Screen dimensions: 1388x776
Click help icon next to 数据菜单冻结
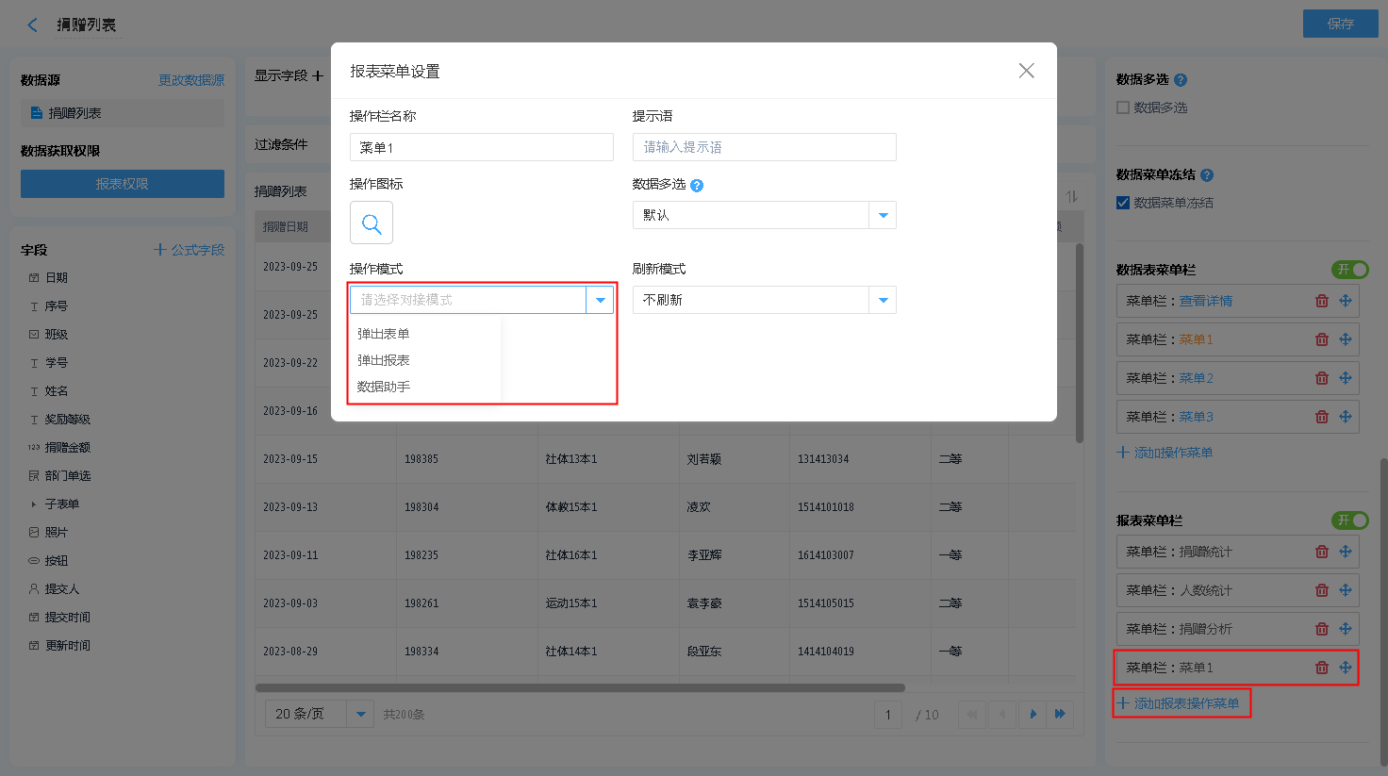(1207, 175)
